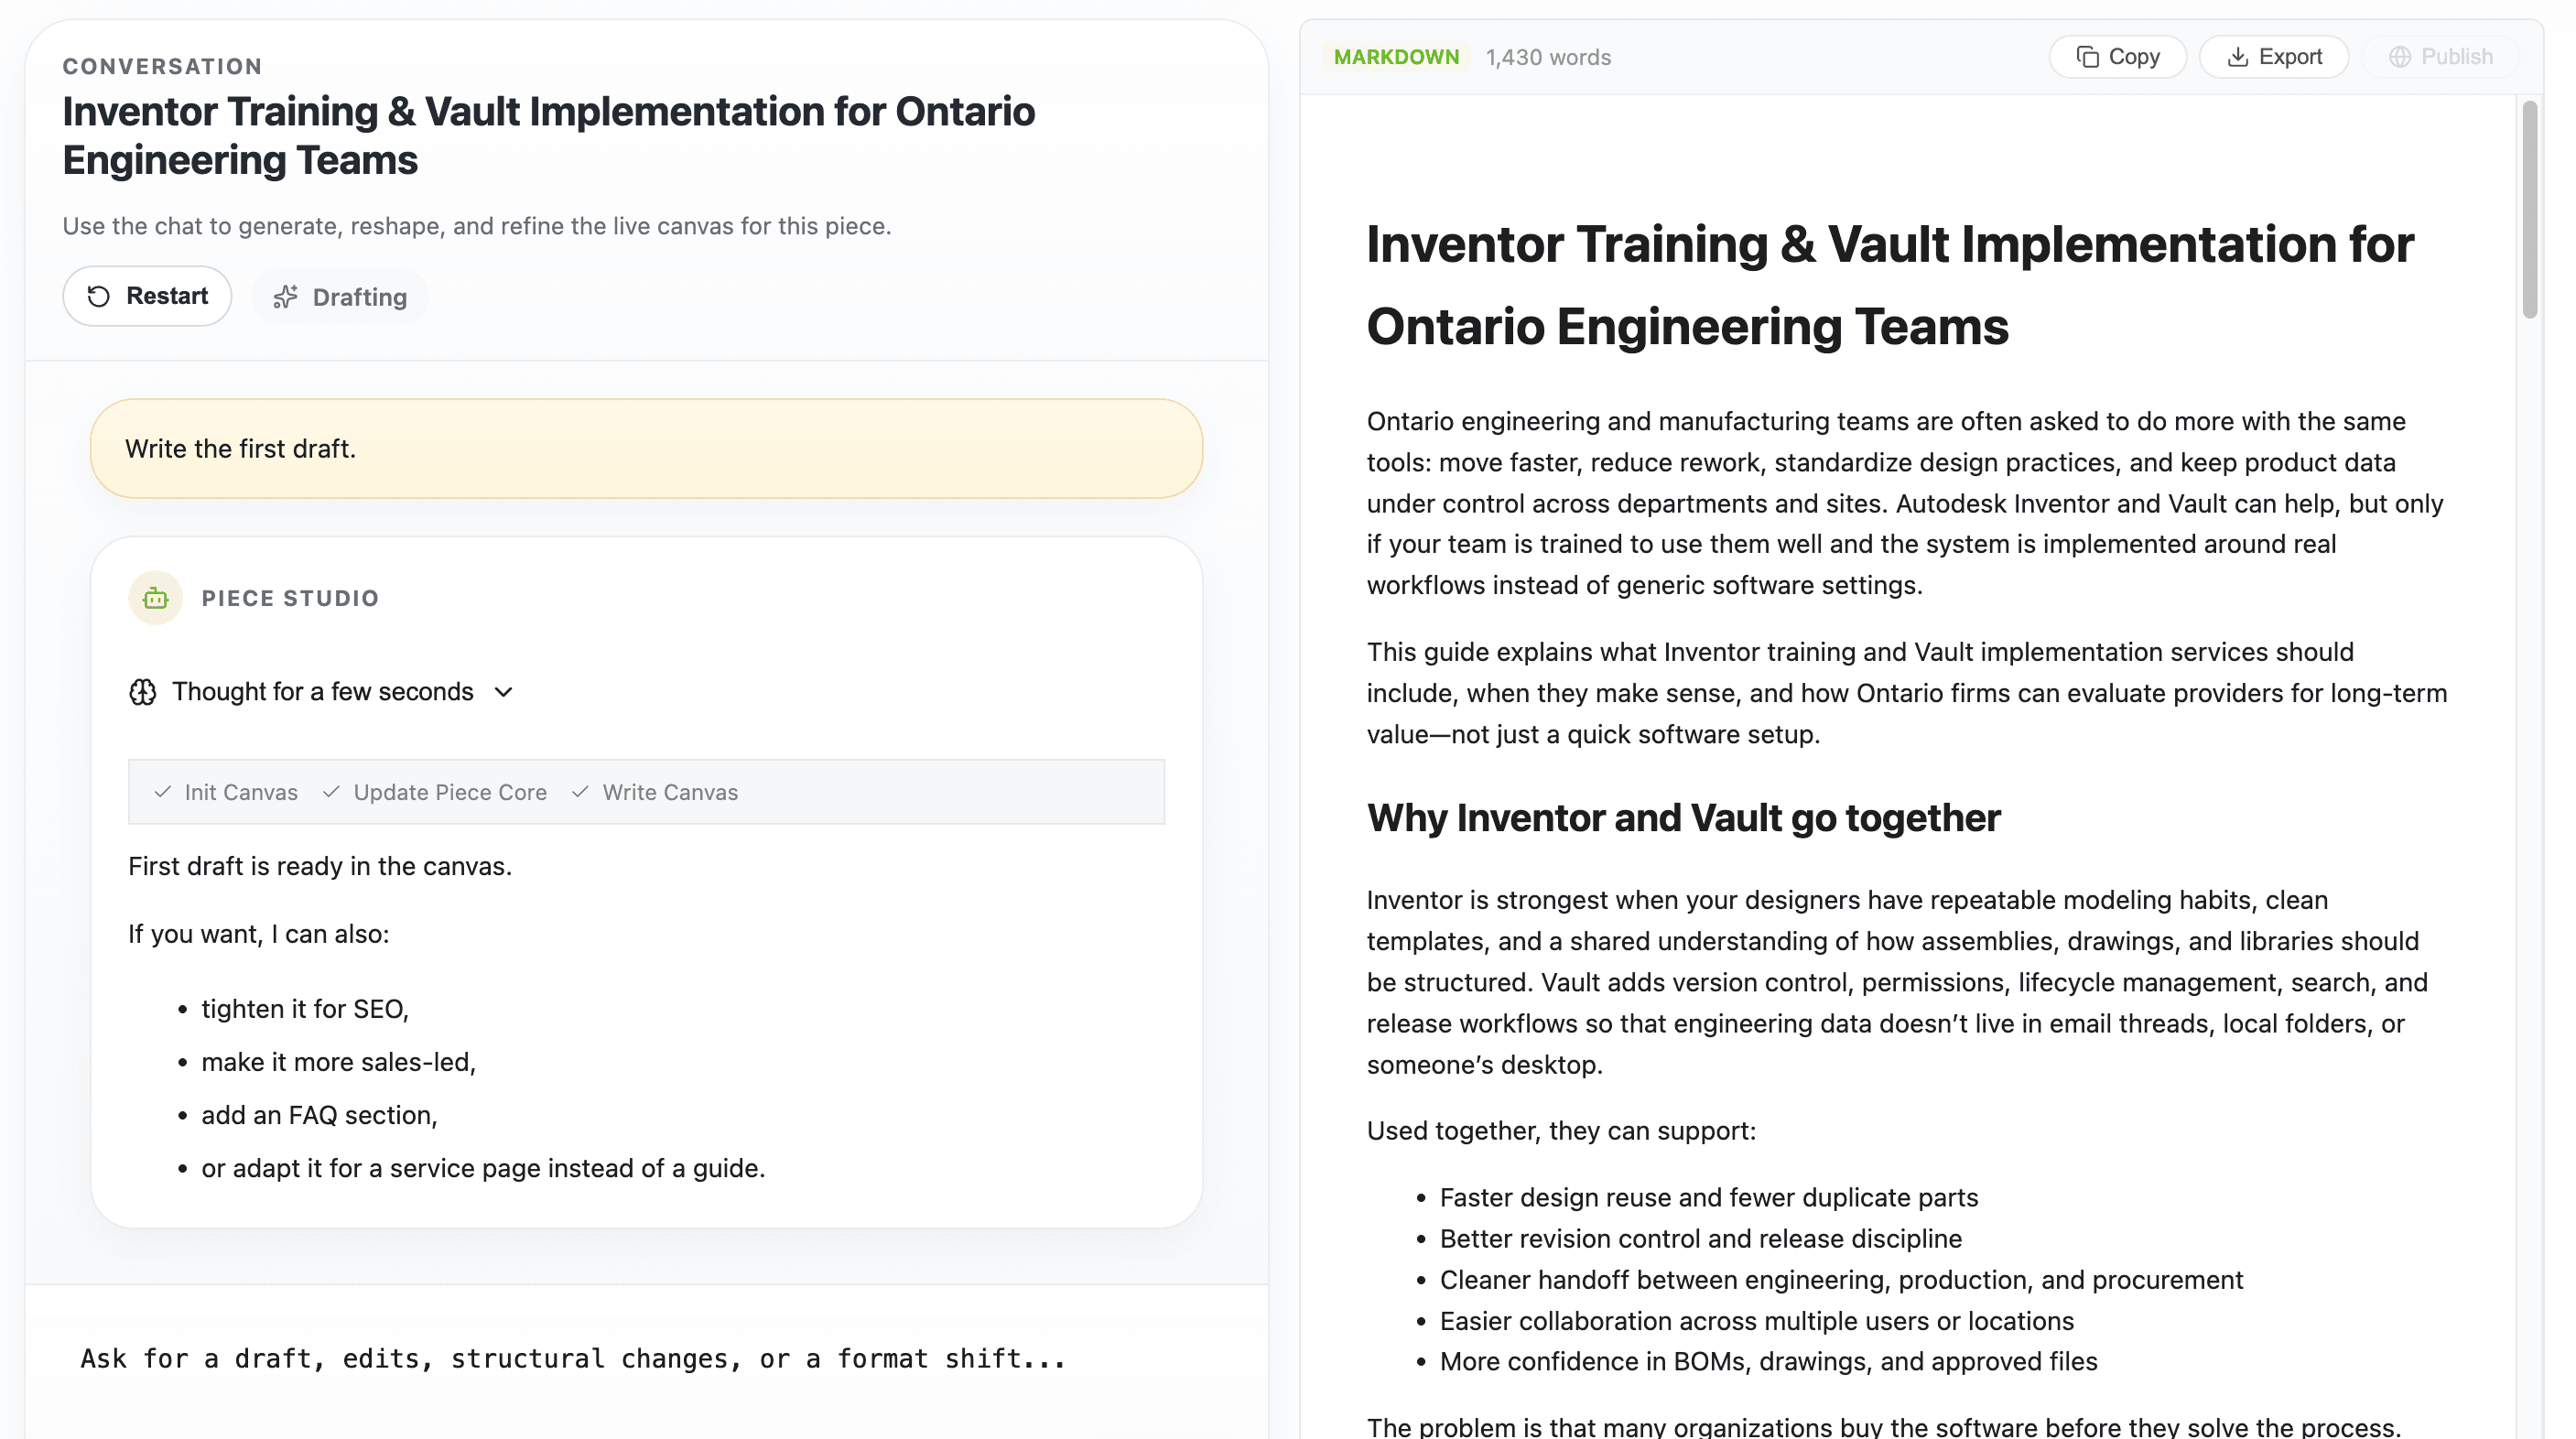2576x1439 pixels.
Task: Click the Copy button for the document
Action: click(2117, 56)
